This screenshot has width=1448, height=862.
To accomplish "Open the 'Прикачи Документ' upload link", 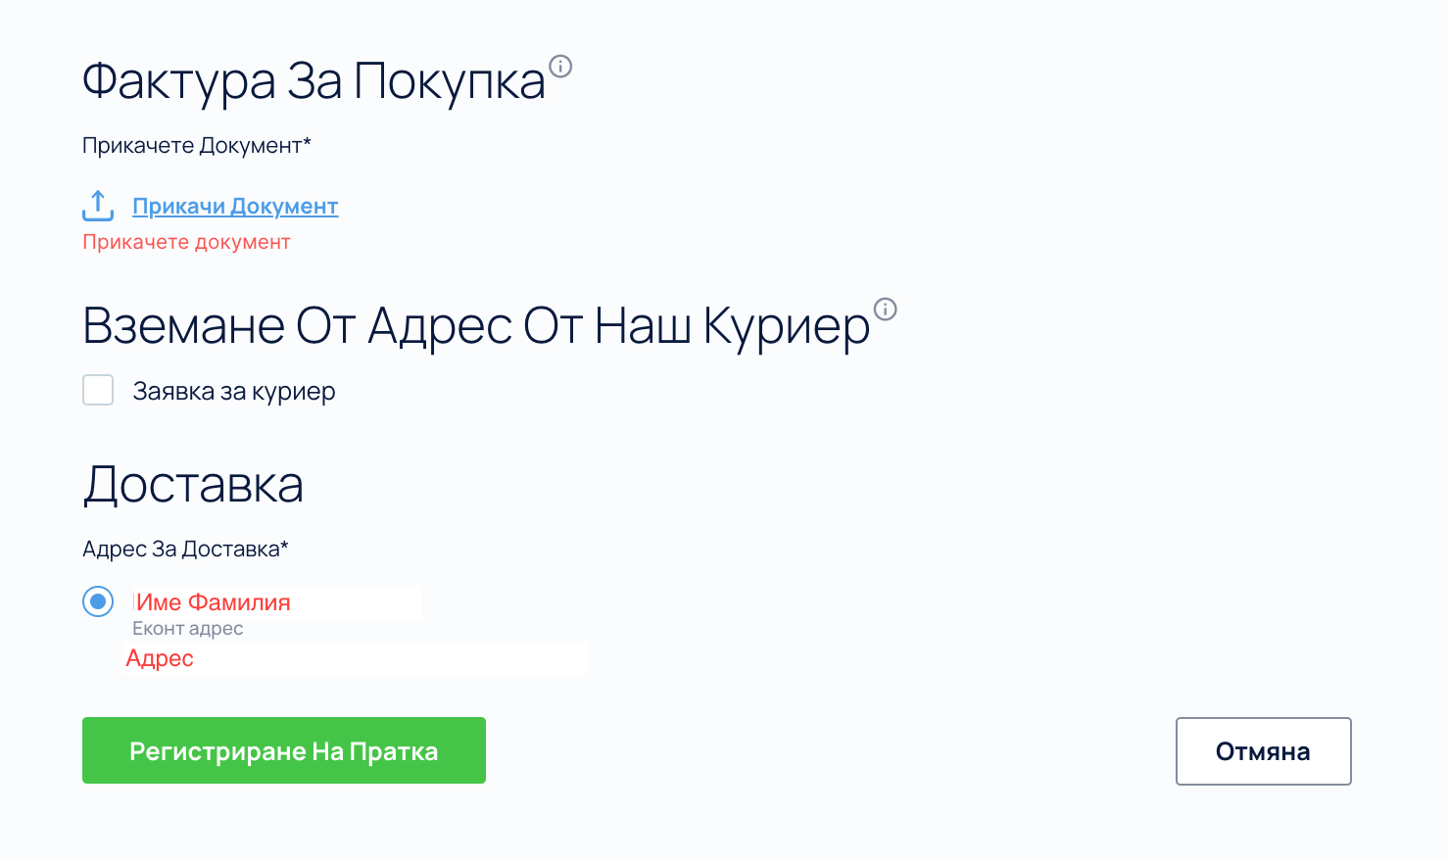I will tap(235, 207).
